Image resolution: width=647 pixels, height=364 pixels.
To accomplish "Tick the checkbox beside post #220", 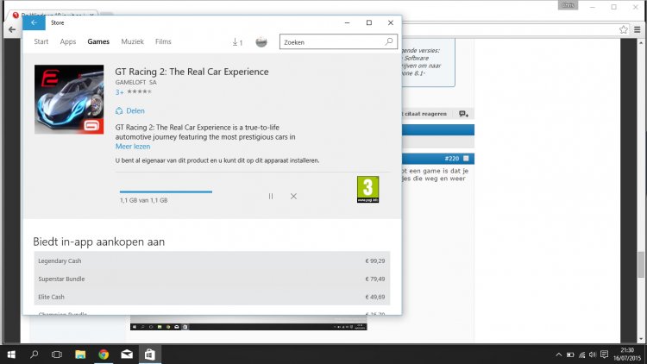I will (466, 159).
